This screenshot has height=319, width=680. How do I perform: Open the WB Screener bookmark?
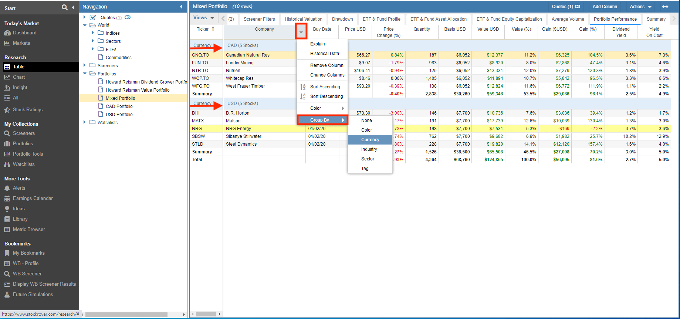click(x=27, y=274)
